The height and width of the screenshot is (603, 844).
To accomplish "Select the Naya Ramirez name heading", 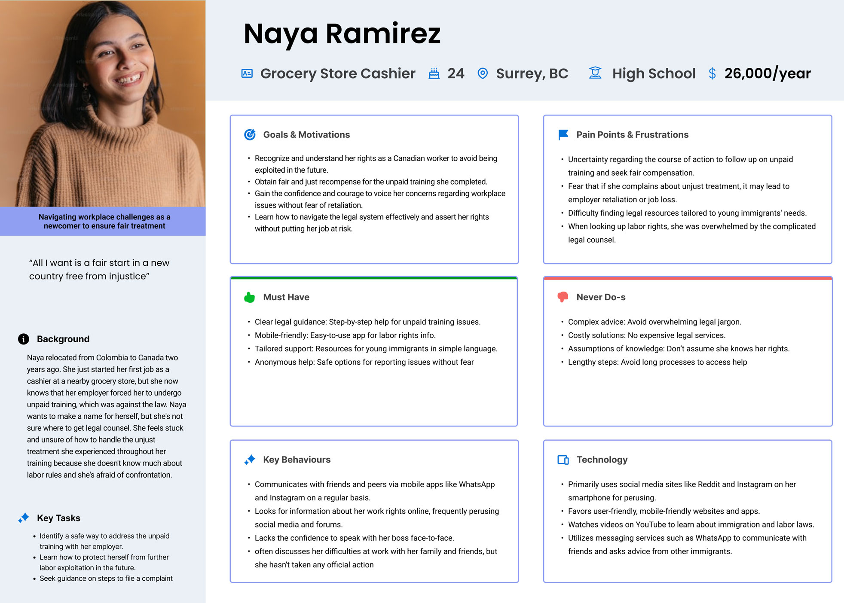I will [x=342, y=33].
